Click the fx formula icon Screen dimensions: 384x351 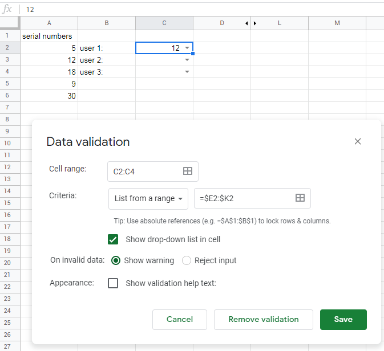[7, 9]
